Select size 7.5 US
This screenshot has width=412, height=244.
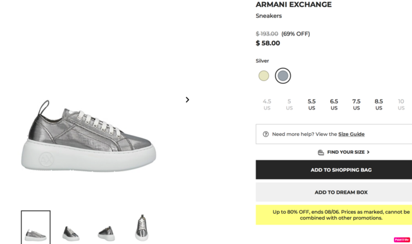point(356,104)
